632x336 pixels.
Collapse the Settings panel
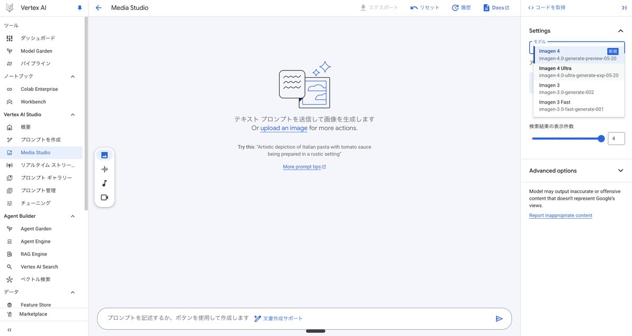pos(620,31)
